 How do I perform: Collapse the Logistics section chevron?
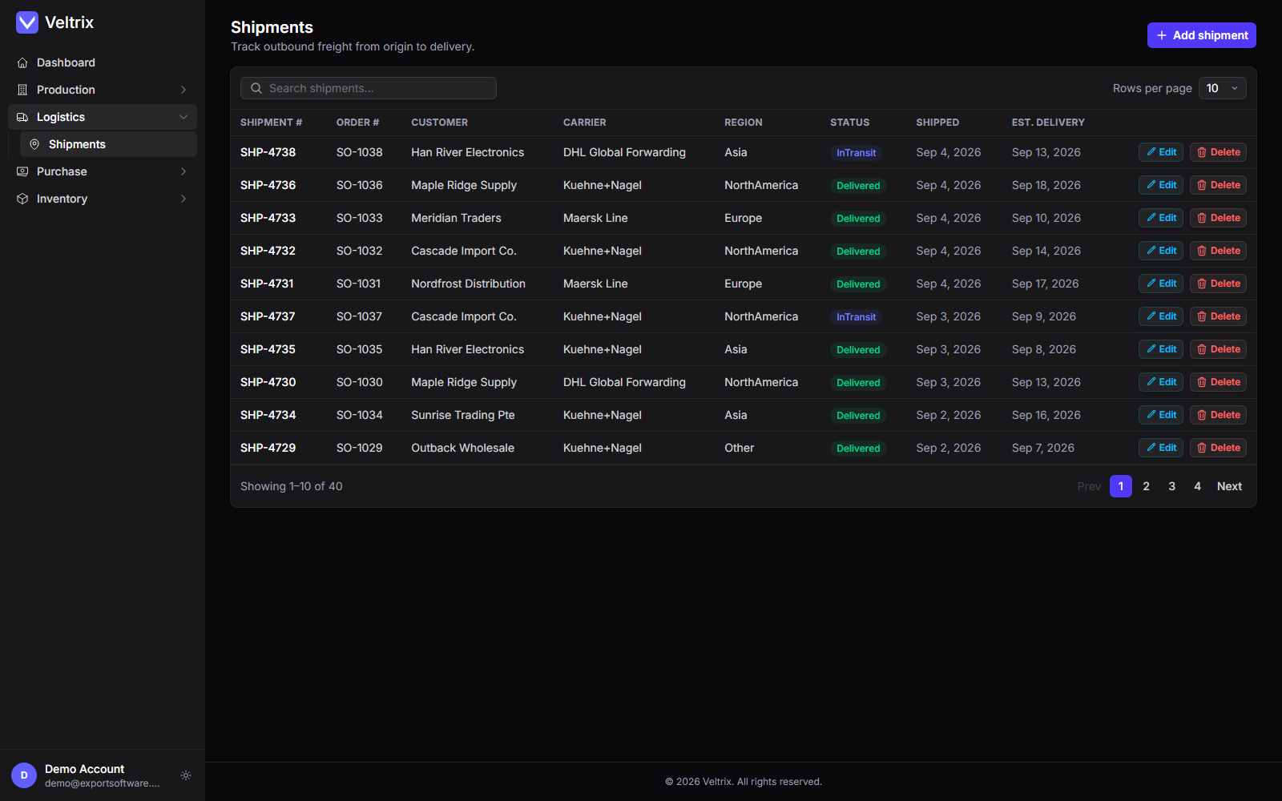tap(183, 117)
